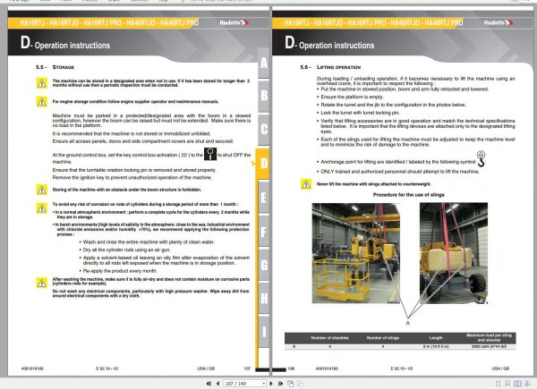Click the left page 'Operation instructions' title
Image resolution: width=537 pixels, height=389 pixels.
(72, 46)
